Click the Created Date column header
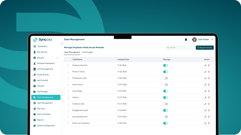This screenshot has height=135, width=241. 123,59
